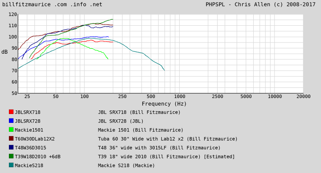Click the 110 value on the dB axis

click(12, 26)
